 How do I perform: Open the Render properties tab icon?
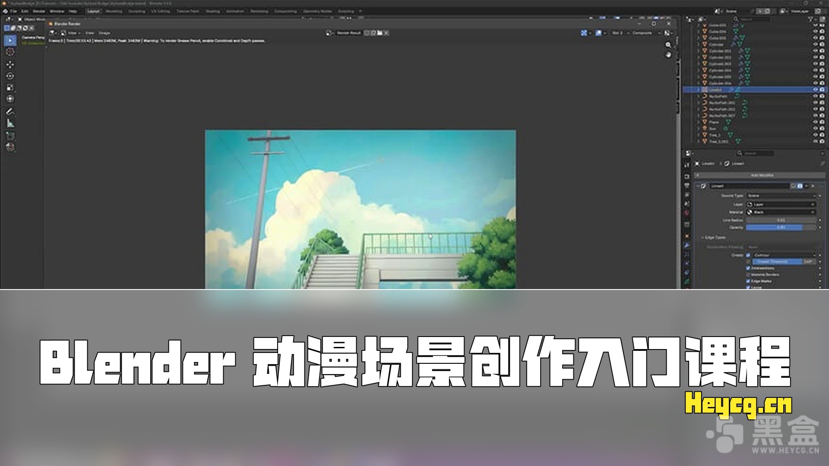687,176
